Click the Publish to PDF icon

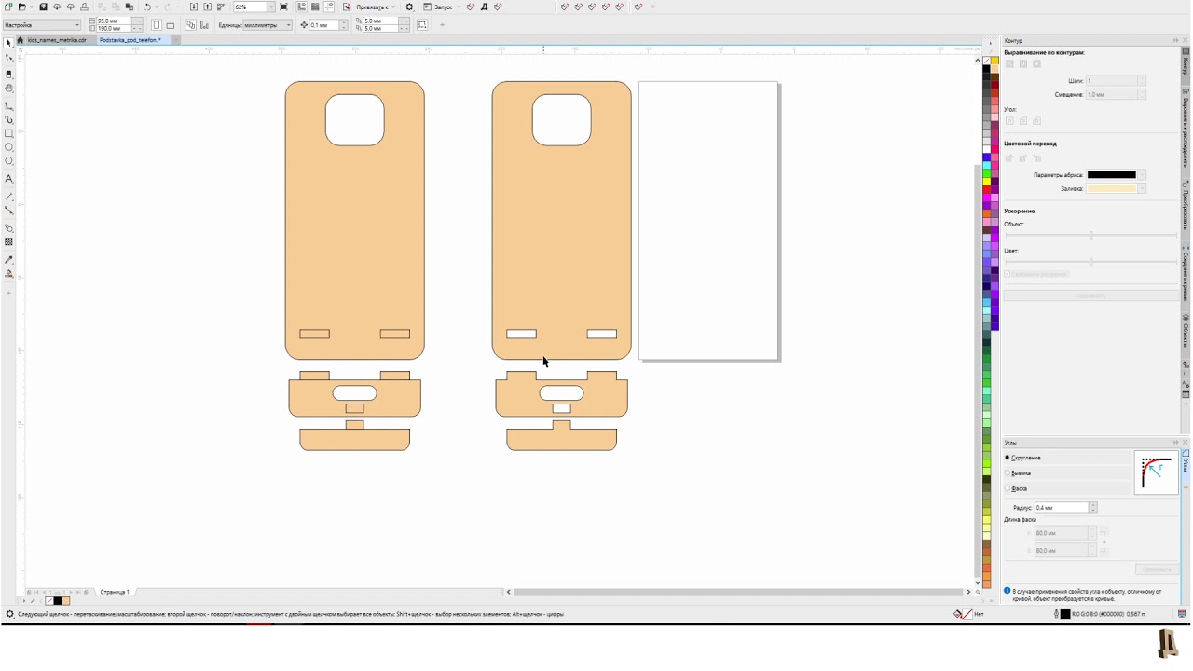pos(221,7)
